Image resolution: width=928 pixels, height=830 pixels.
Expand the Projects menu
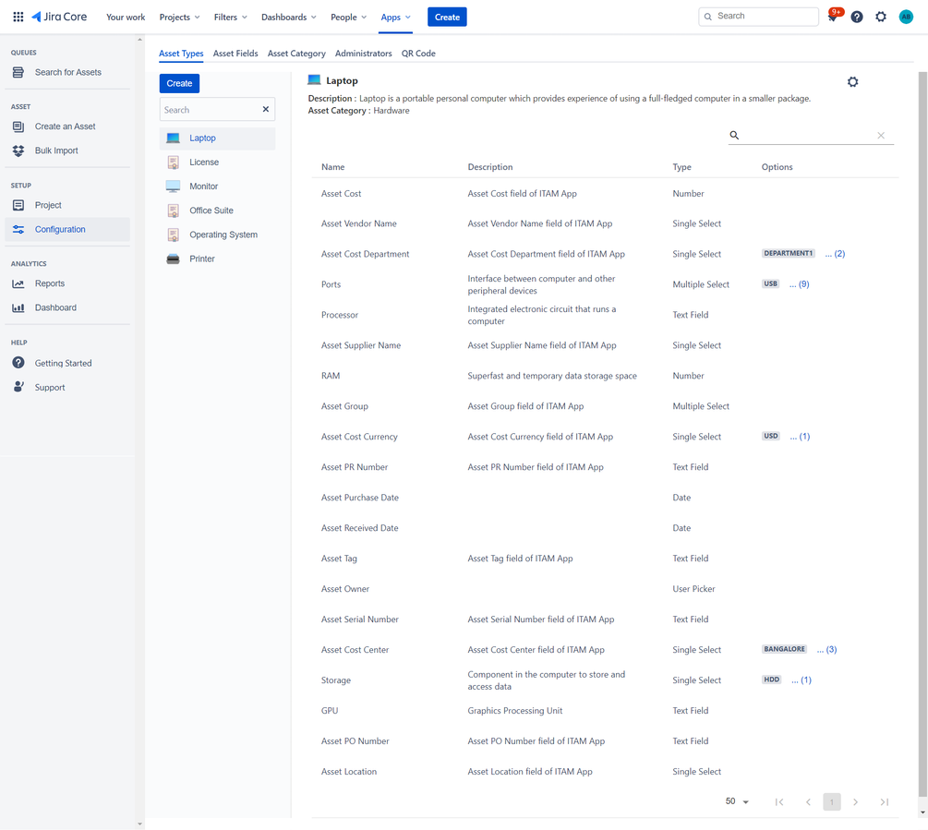click(179, 18)
